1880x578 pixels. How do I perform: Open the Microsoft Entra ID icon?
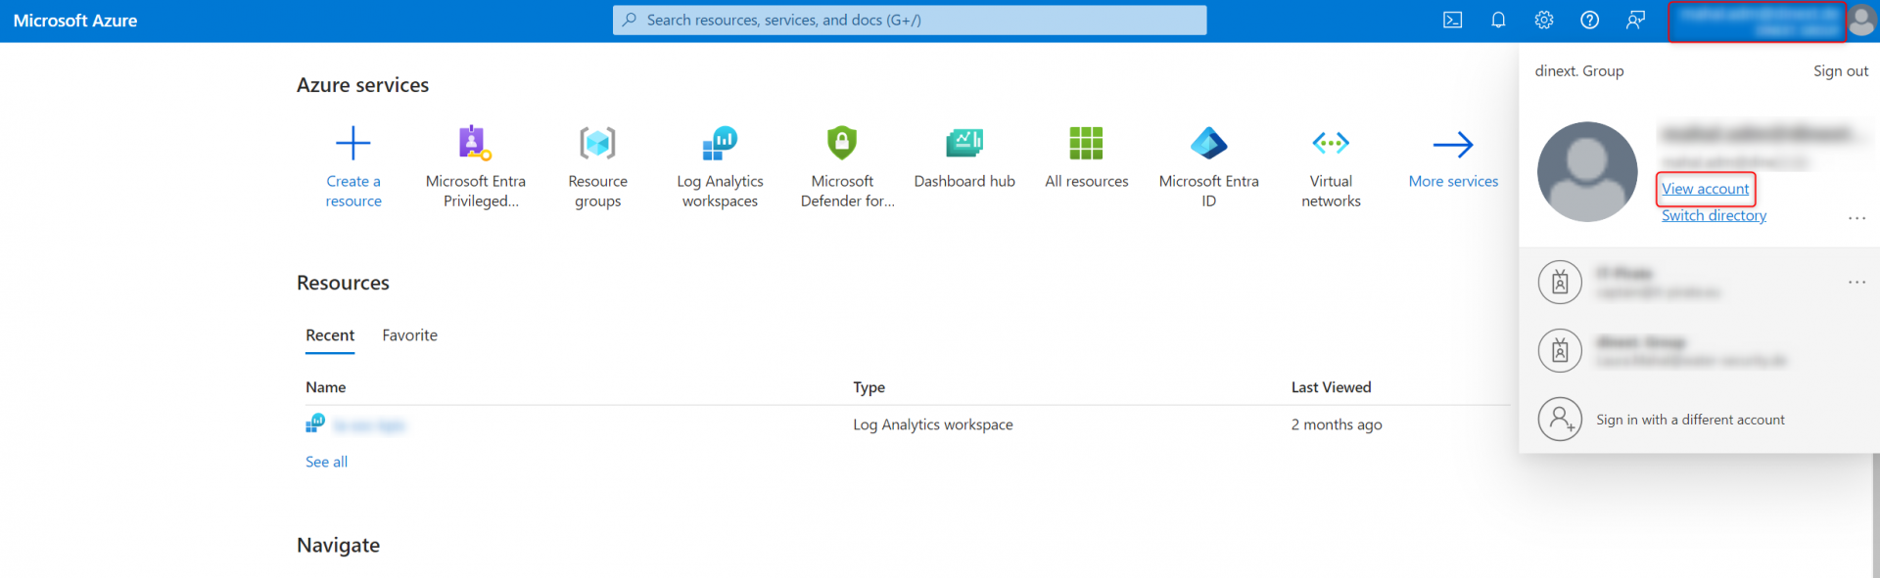[1208, 144]
